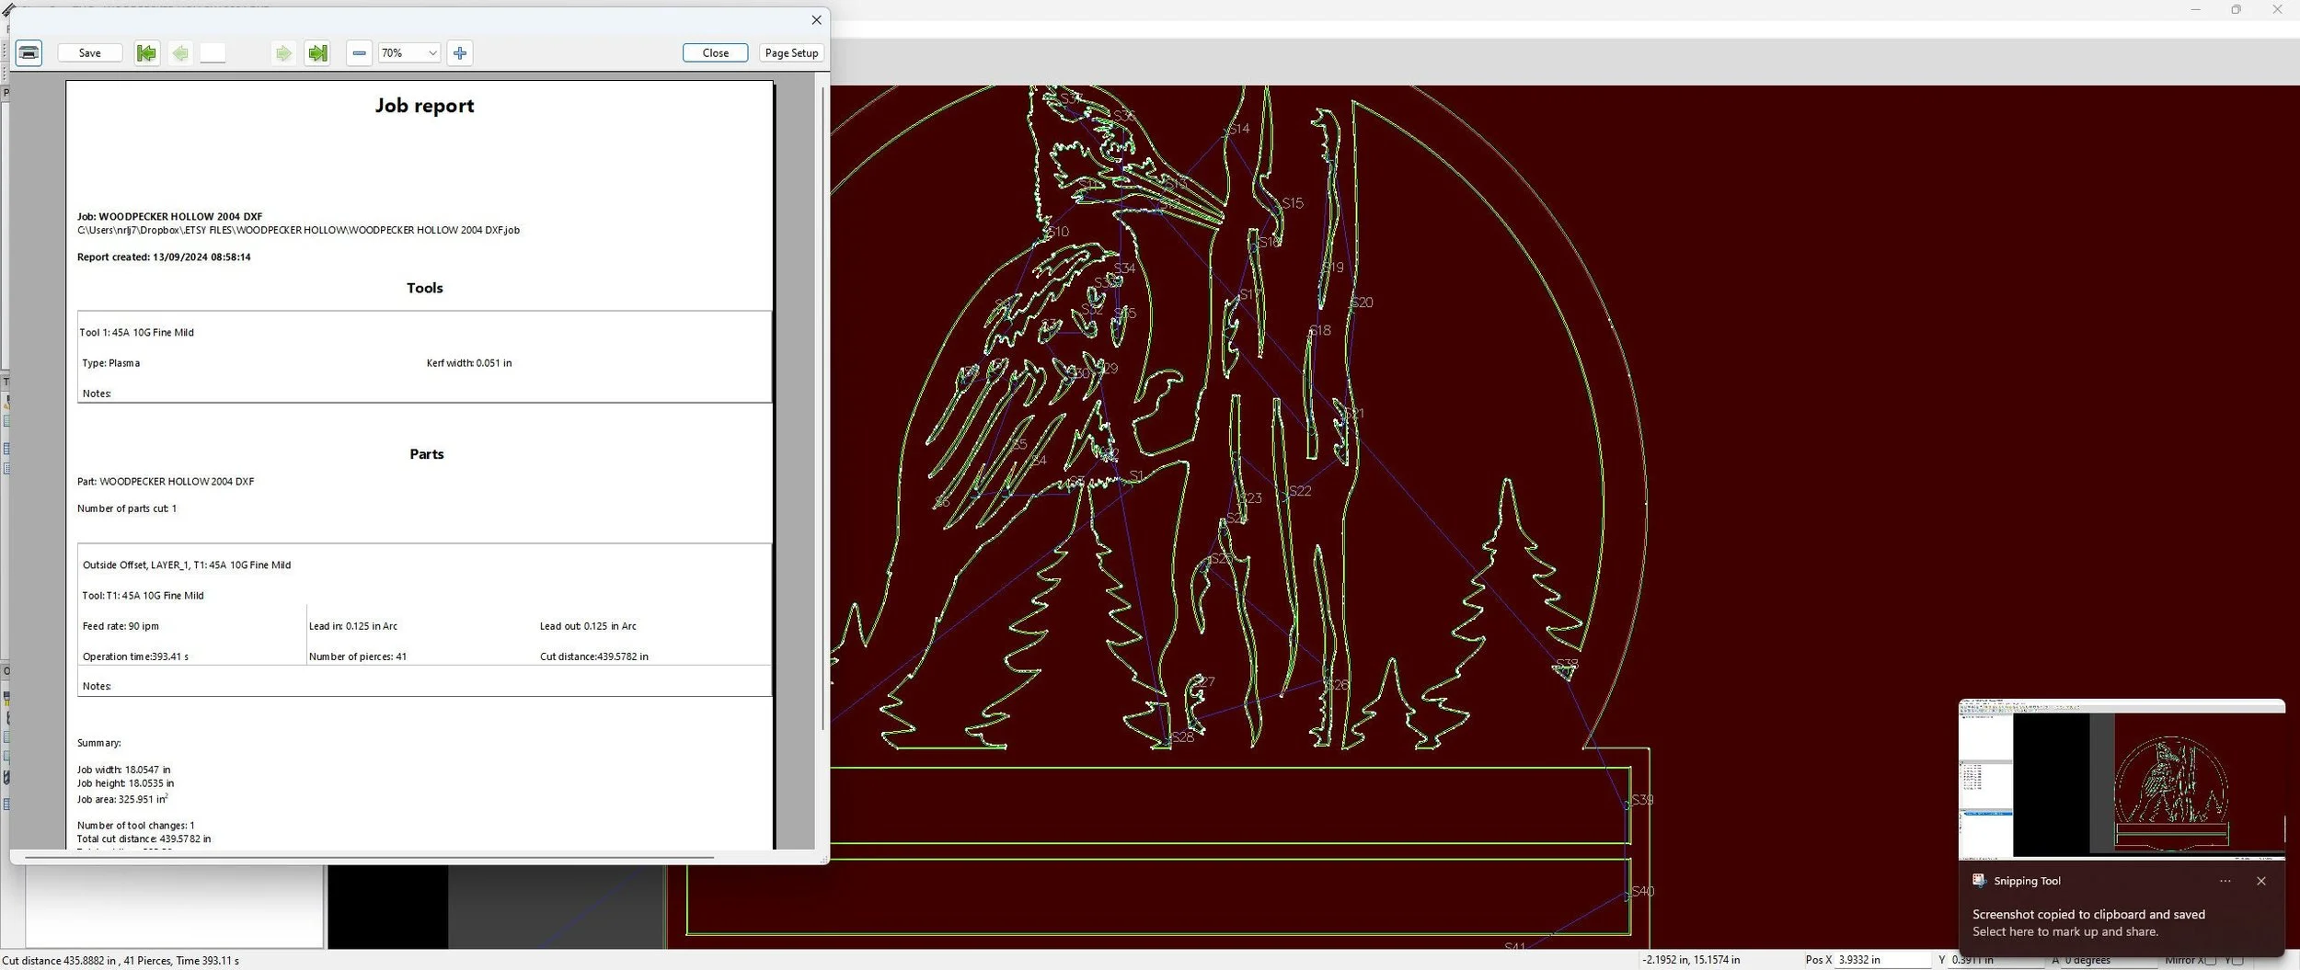This screenshot has height=970, width=2300.
Task: Click 'Cut distance:439.5782 in' cell
Action: coord(594,656)
